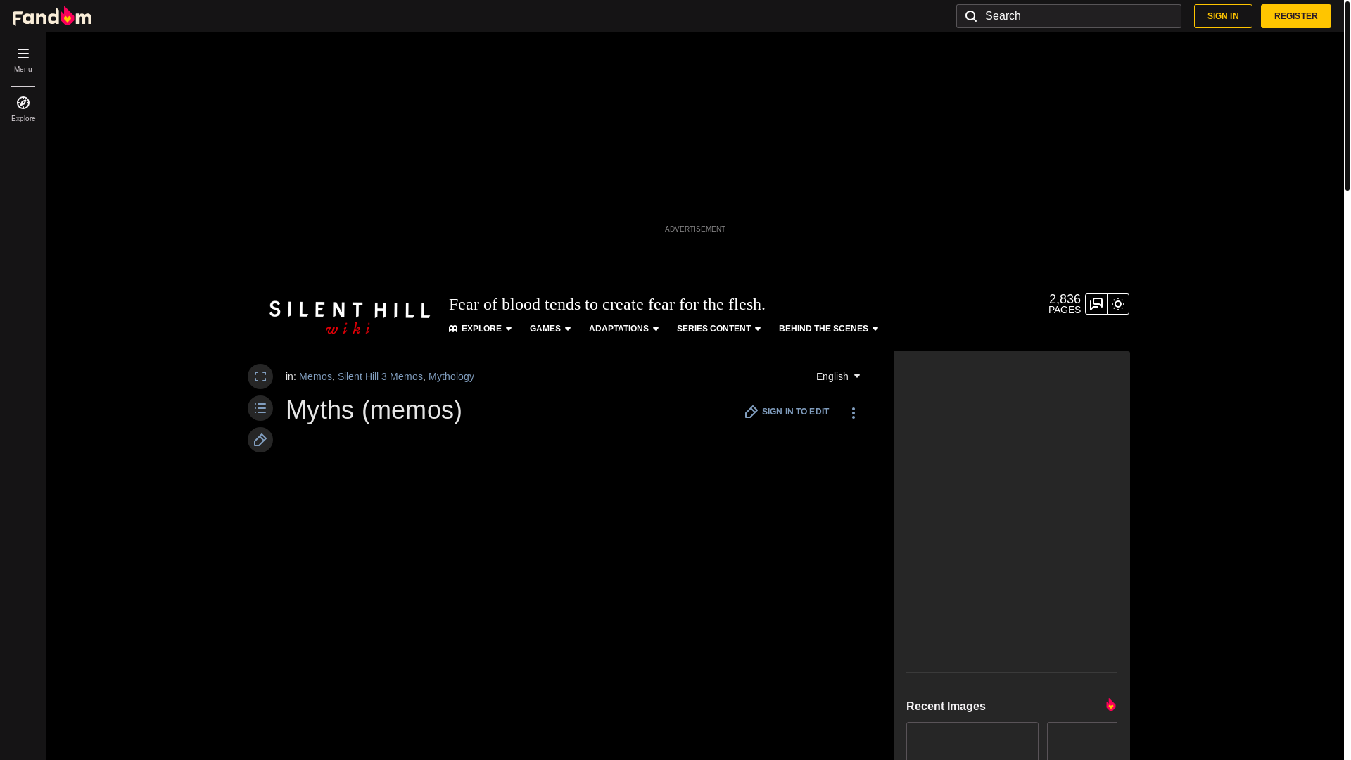
Task: Expand the SERIES CONTENT dropdown
Action: point(719,329)
